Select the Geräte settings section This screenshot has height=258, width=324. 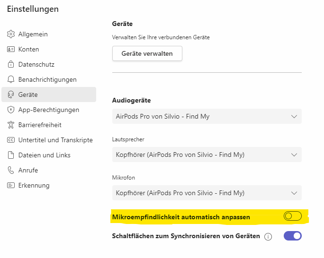(x=28, y=95)
